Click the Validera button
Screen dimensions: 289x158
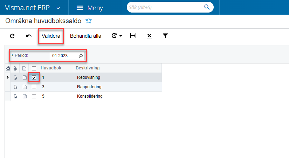pyautogui.click(x=51, y=36)
